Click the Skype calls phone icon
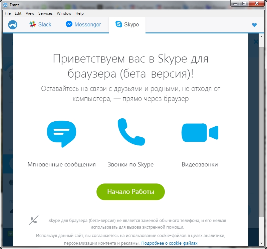 click(131, 132)
